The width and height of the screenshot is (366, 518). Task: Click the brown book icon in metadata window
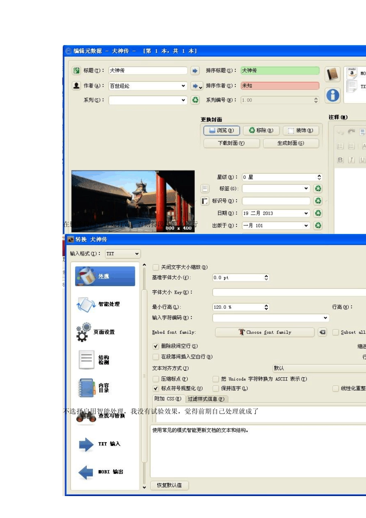pos(332,74)
